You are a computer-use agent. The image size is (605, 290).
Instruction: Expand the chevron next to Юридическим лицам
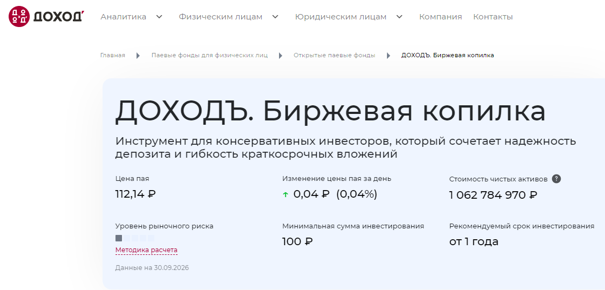[399, 17]
